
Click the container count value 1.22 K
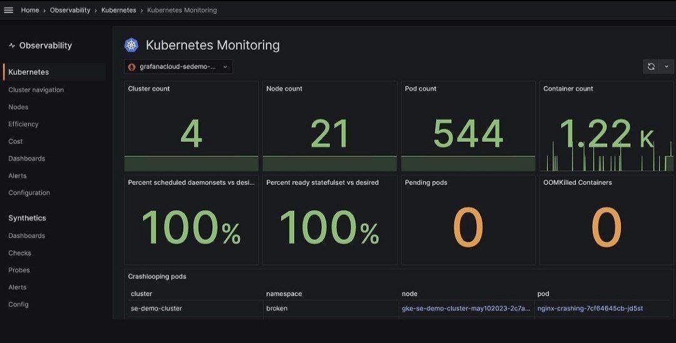pos(607,134)
